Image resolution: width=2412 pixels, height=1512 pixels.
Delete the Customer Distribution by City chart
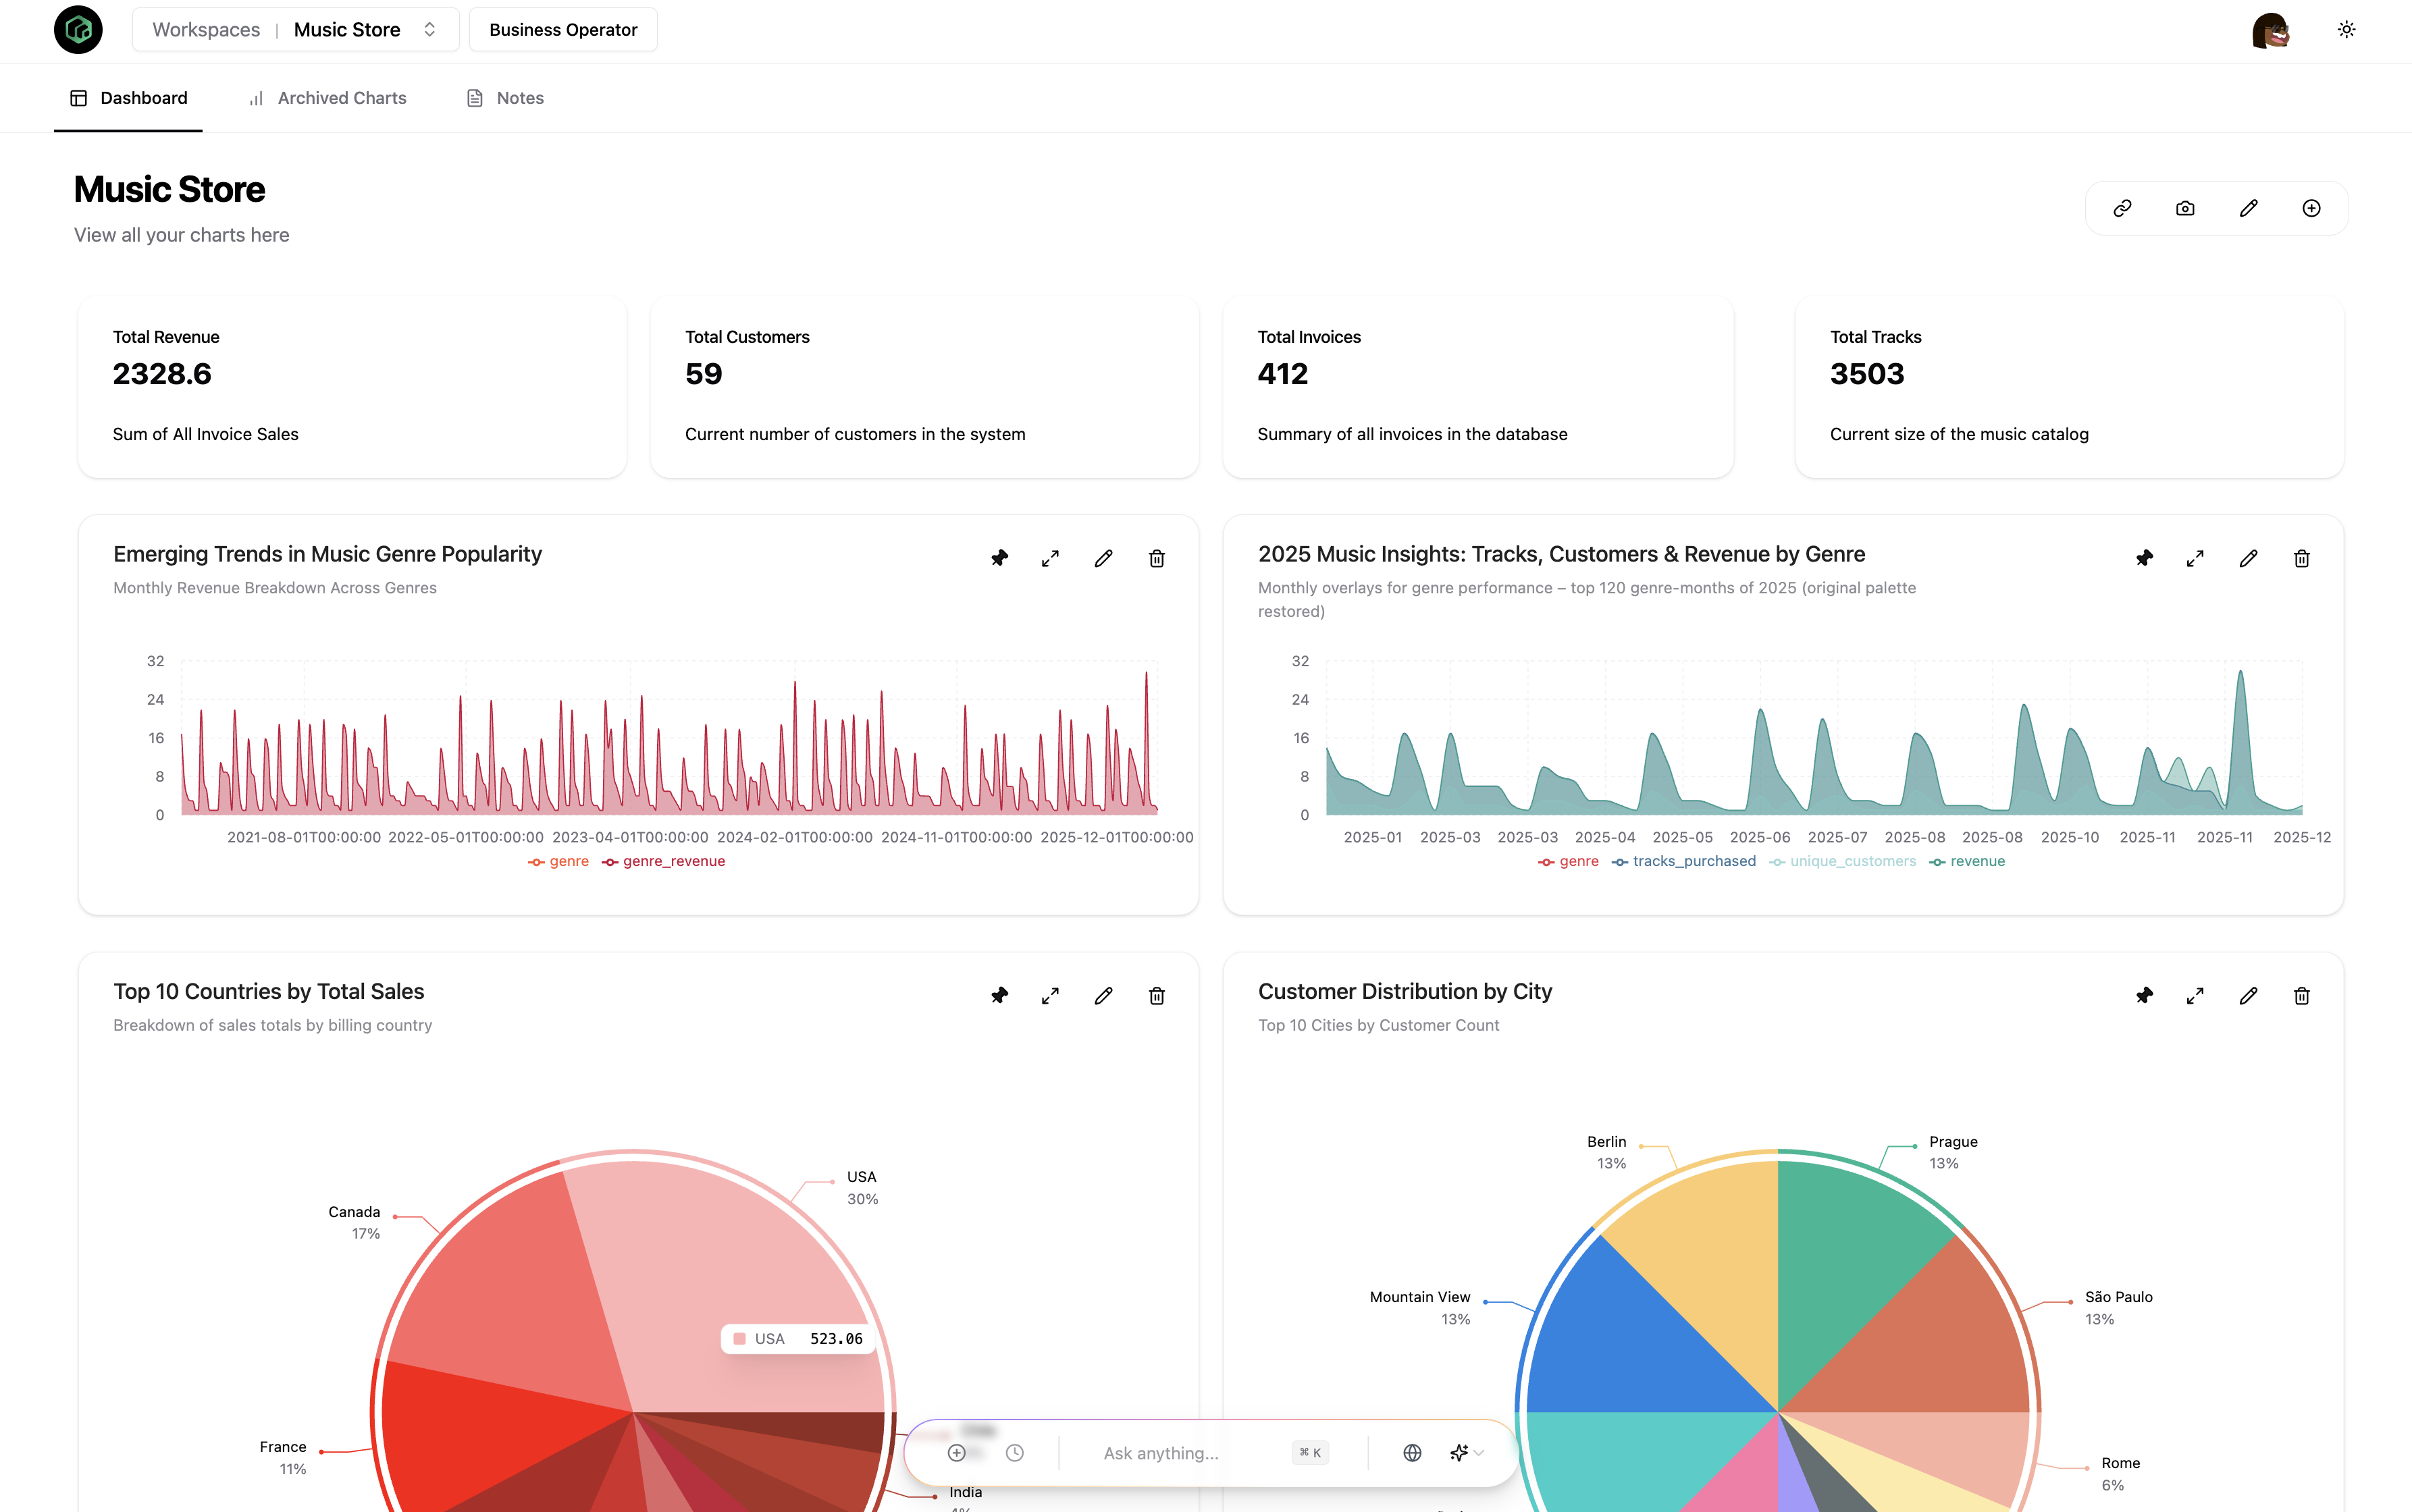click(x=2301, y=995)
